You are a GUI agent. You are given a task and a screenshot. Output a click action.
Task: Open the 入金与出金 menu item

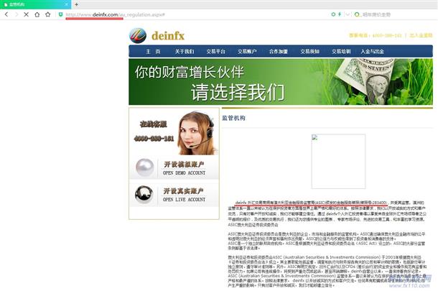373,52
